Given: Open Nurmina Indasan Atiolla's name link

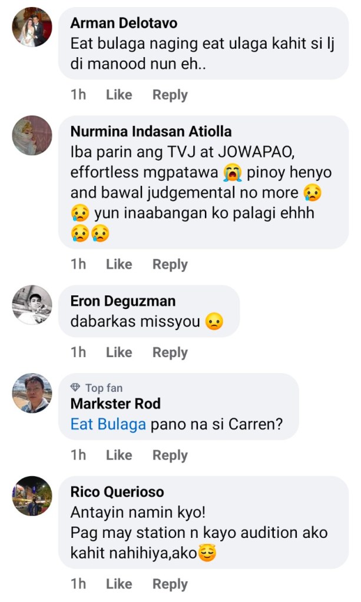Looking at the screenshot, I should coord(151,131).
